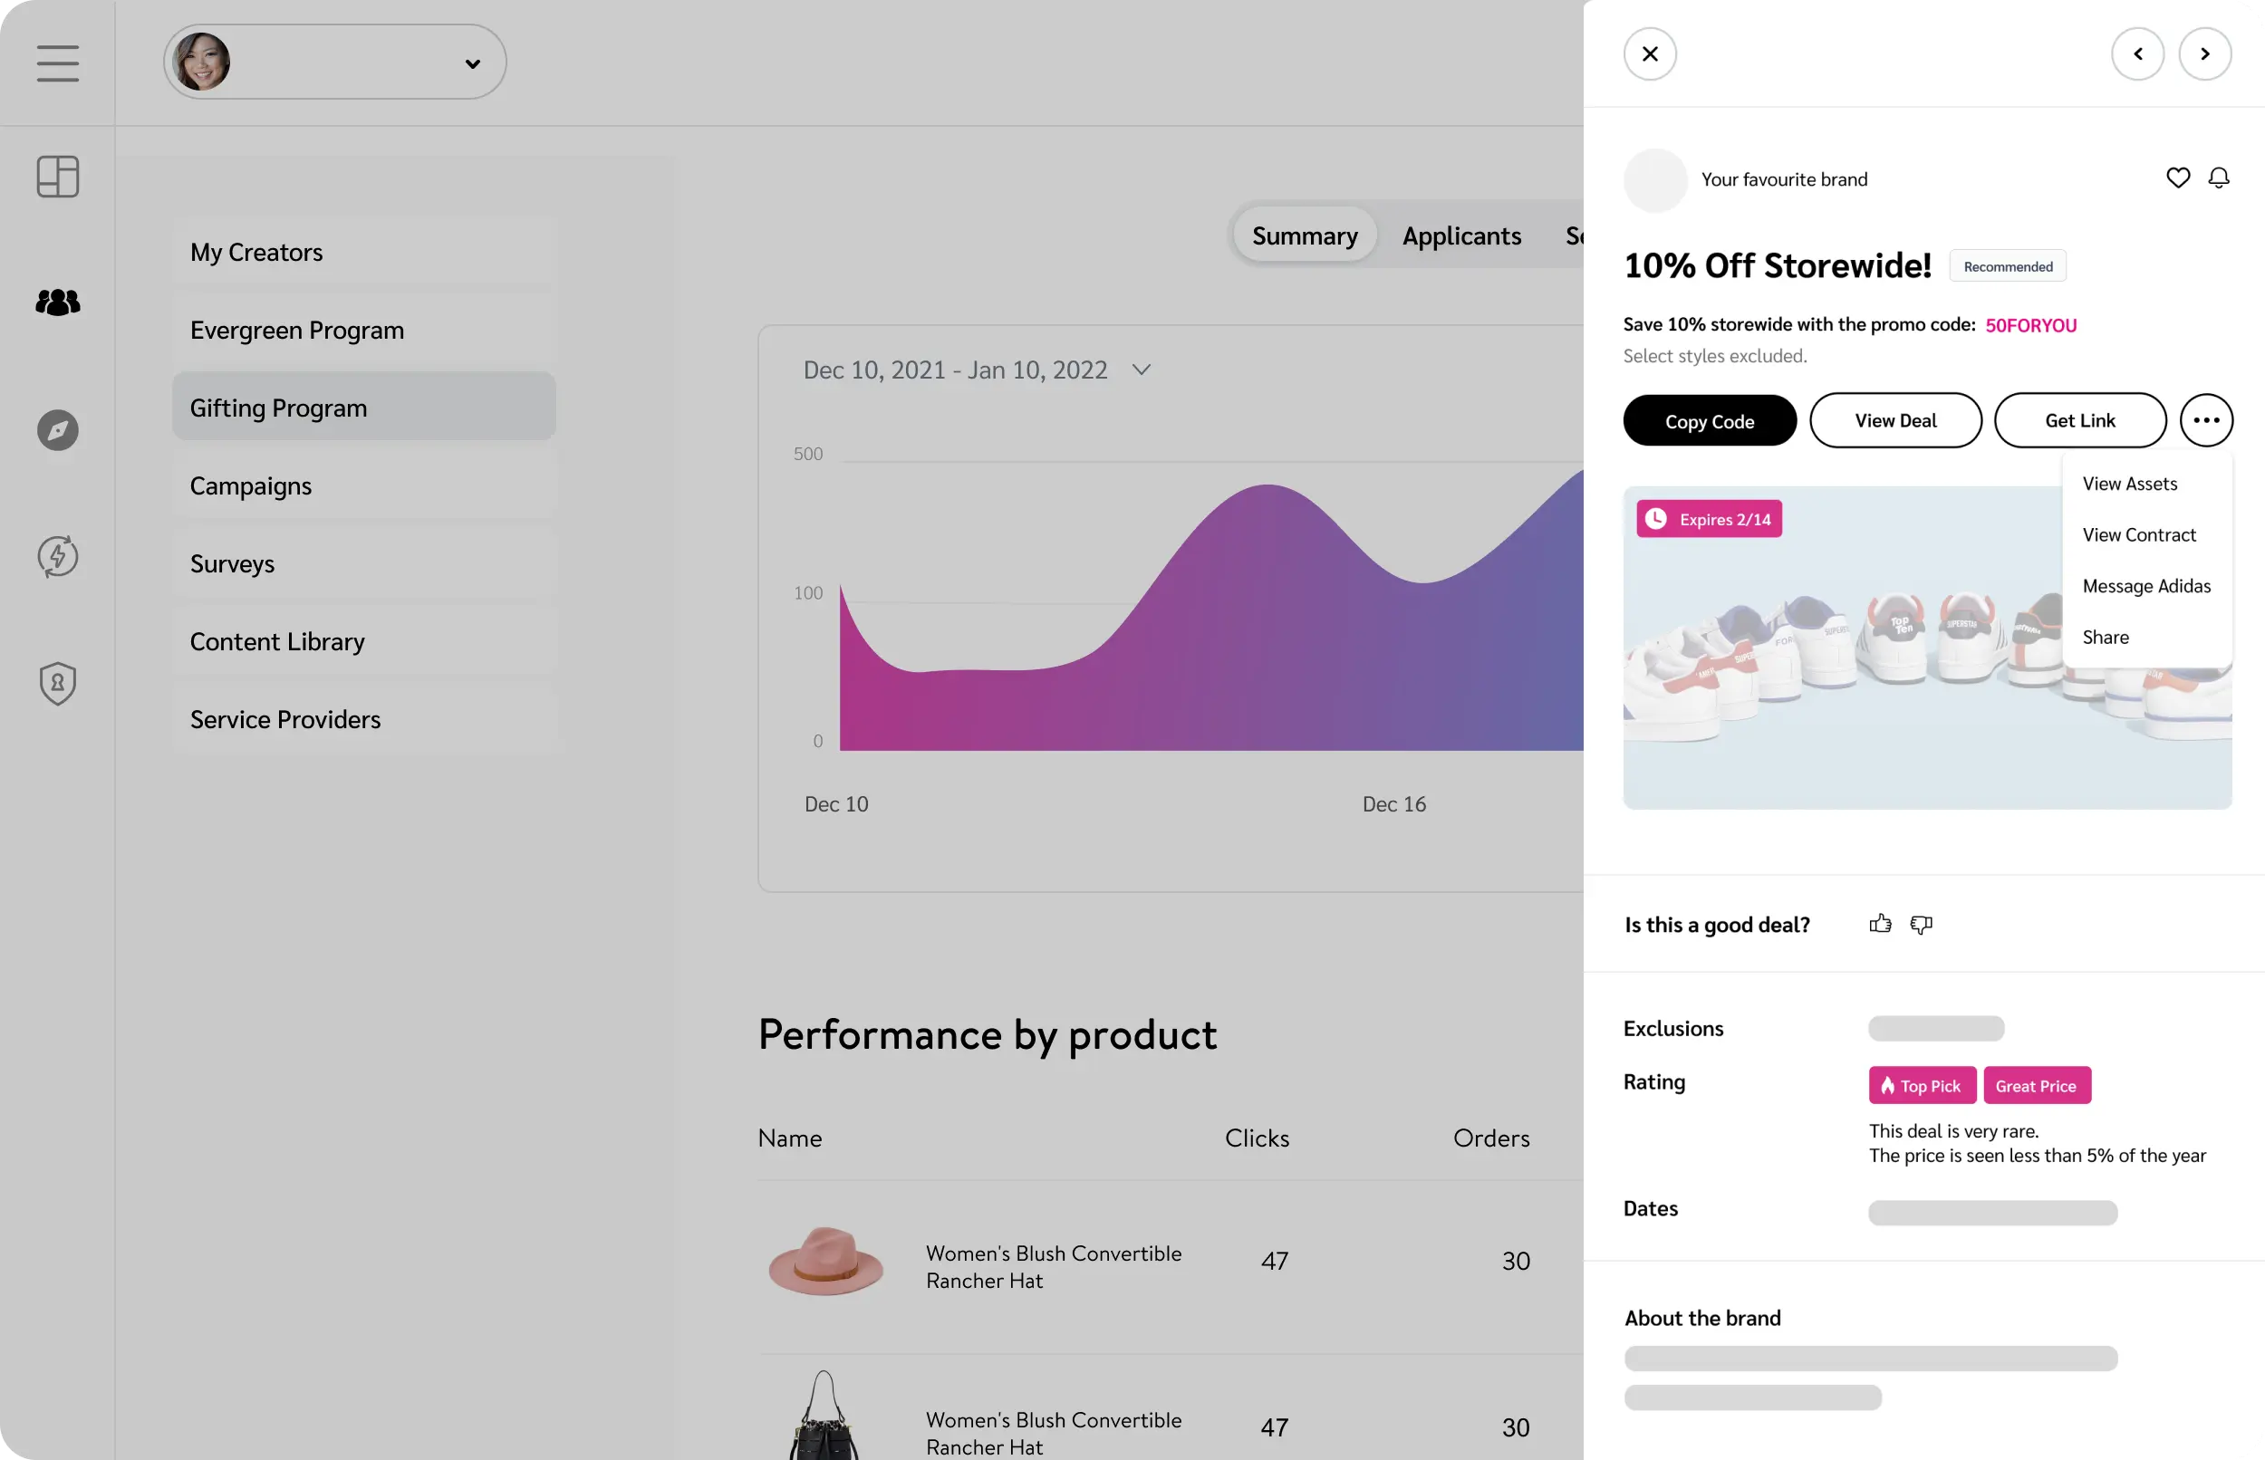This screenshot has width=2265, height=1460.
Task: Go to the next deal arrow
Action: click(2204, 54)
